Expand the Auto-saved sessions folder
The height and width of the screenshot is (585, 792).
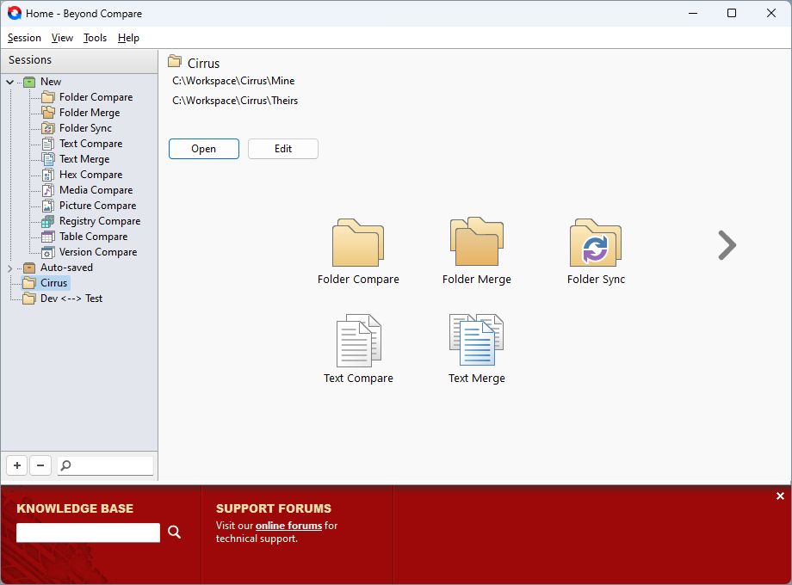point(9,268)
